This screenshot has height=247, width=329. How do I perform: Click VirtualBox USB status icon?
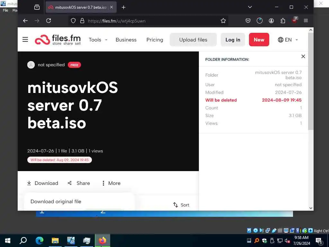click(274, 230)
